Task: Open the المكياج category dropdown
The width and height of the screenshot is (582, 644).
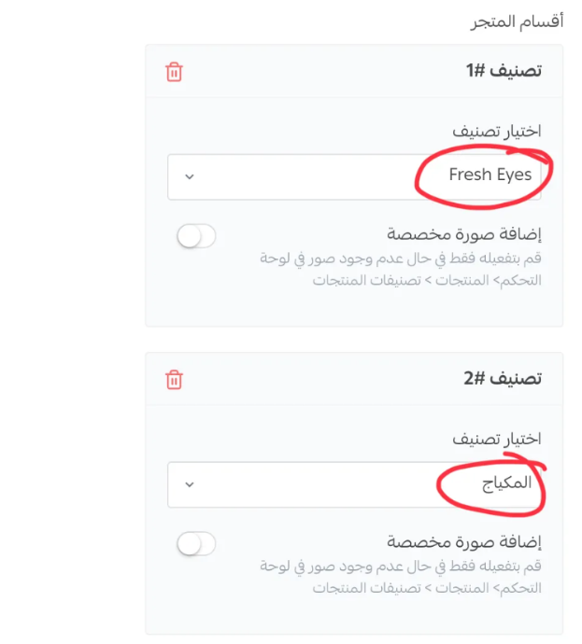Action: [x=353, y=483]
